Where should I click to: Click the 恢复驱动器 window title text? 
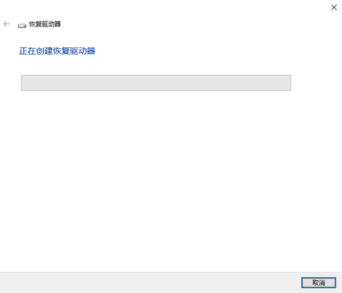45,24
